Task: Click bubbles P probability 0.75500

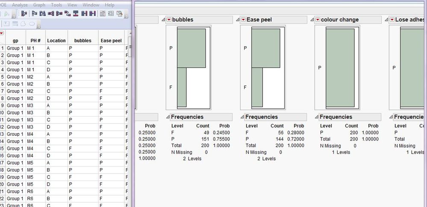Action: click(221, 139)
